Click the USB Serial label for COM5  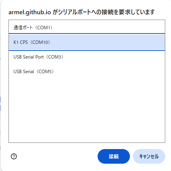pyautogui.click(x=24, y=72)
